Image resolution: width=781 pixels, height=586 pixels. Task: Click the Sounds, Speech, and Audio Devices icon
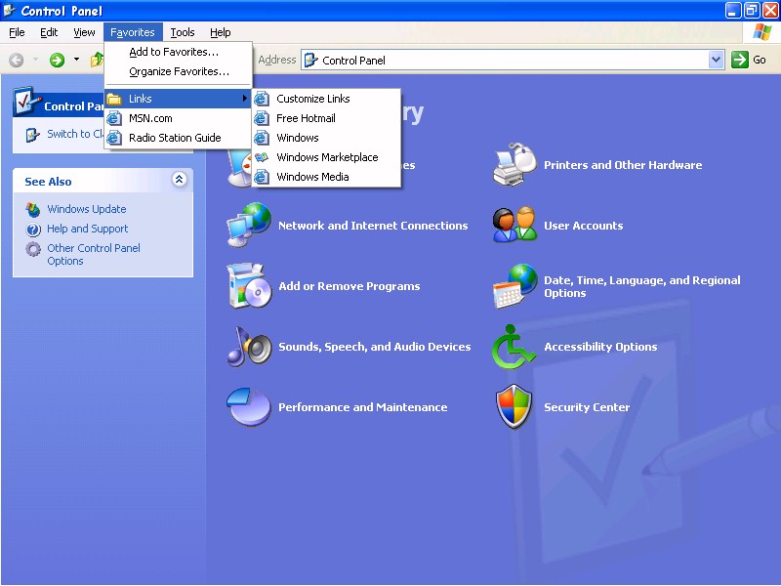(x=248, y=347)
